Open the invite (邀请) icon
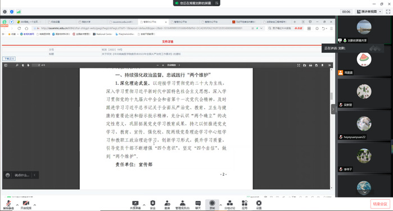Image resolution: width=393 pixels, height=211 pixels. (x=167, y=205)
